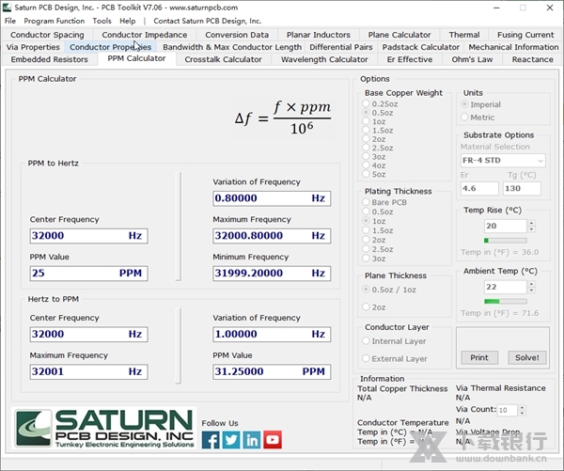The image size is (564, 471).
Task: Switch to Fusing Current tab
Action: 525,35
